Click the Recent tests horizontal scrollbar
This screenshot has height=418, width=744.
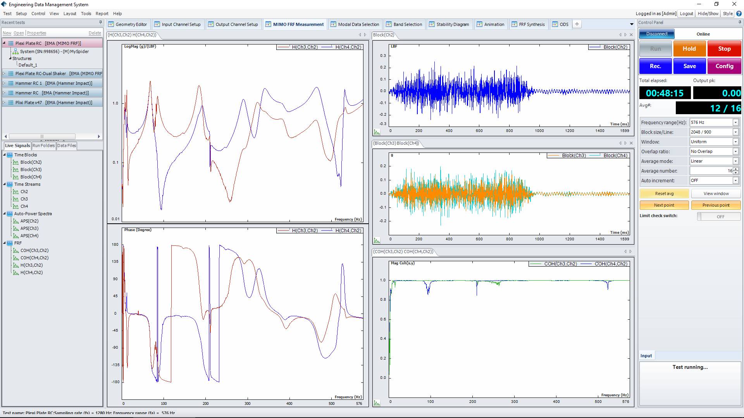[x=42, y=136]
